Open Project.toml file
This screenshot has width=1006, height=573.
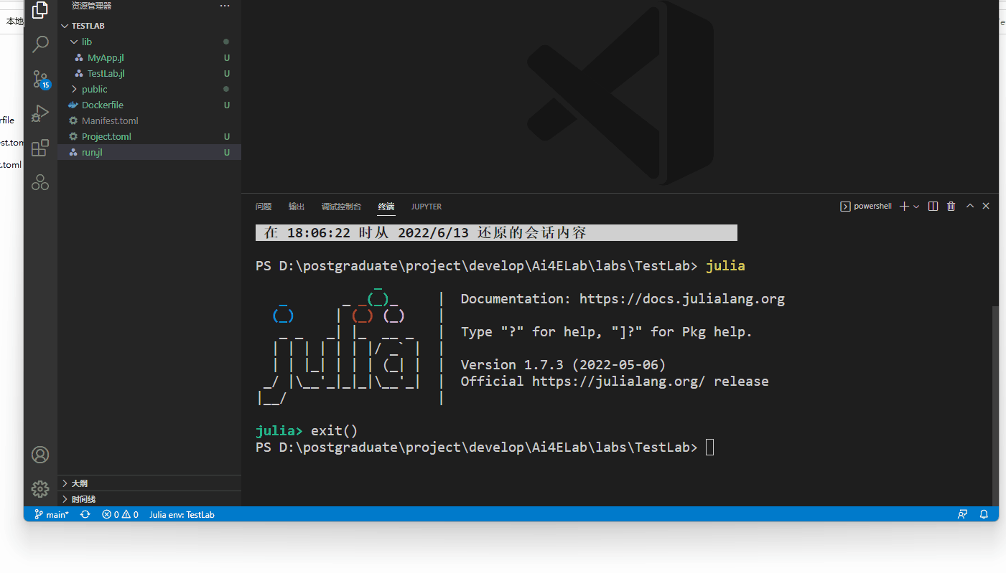(x=149, y=136)
